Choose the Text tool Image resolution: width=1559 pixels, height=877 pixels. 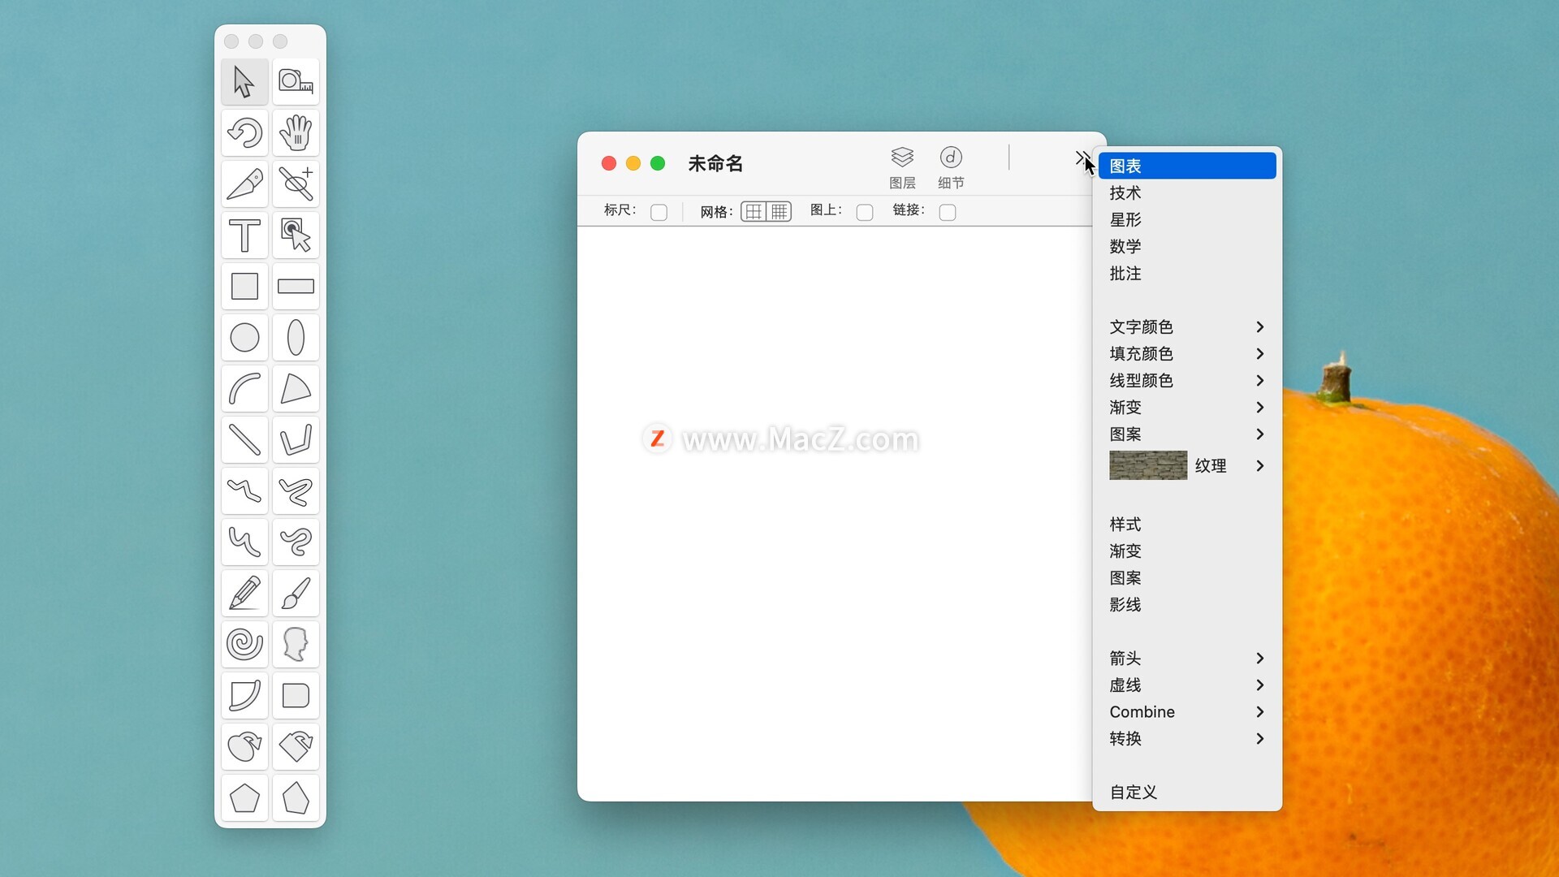point(244,235)
